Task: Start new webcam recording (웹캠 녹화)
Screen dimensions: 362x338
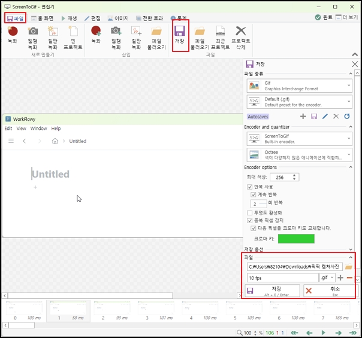Action: pyautogui.click(x=33, y=38)
